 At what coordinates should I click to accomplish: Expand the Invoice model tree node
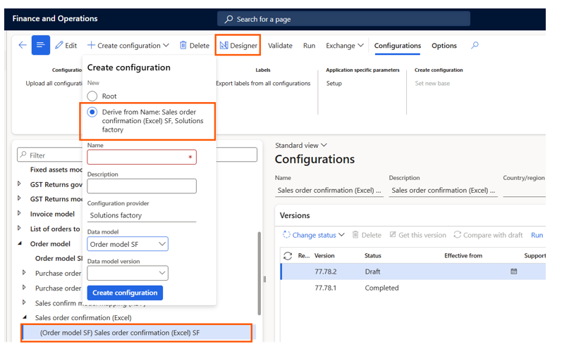pos(19,213)
